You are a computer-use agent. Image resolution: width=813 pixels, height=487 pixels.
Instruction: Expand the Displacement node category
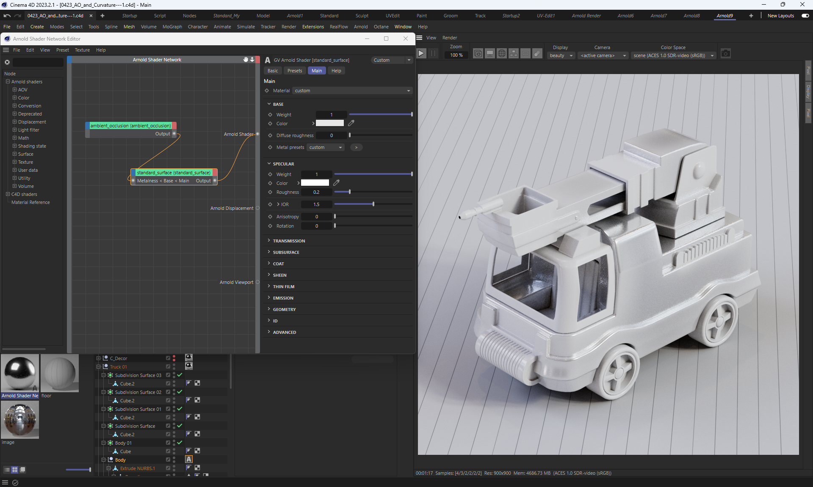pyautogui.click(x=14, y=122)
